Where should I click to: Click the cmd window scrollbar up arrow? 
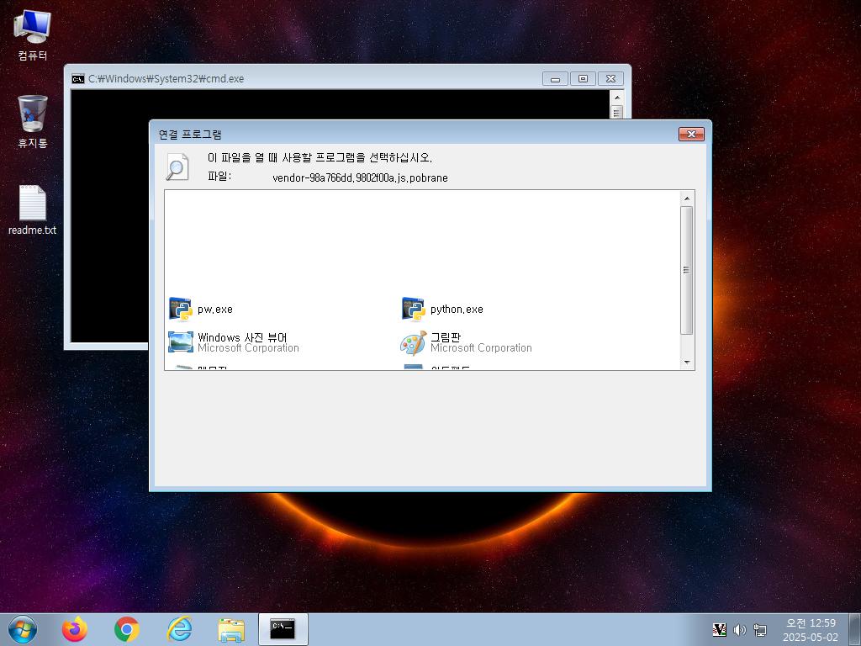pyautogui.click(x=616, y=98)
